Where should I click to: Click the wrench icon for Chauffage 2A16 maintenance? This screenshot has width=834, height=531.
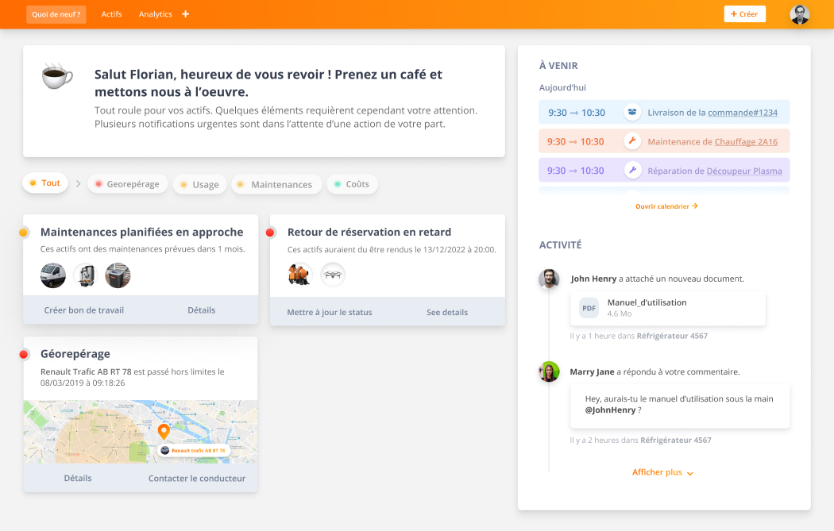click(x=632, y=140)
